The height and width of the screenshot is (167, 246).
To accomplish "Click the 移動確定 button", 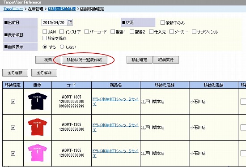I will pyautogui.click(x=139, y=60).
